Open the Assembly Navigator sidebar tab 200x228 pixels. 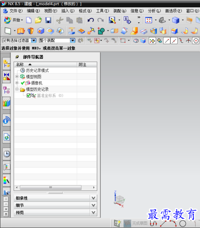[x=6, y=63]
